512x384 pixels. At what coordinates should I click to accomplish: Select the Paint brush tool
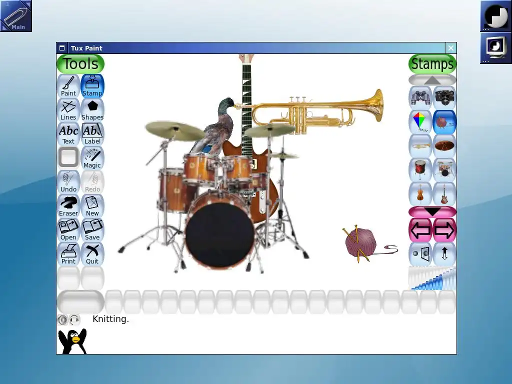click(x=68, y=86)
